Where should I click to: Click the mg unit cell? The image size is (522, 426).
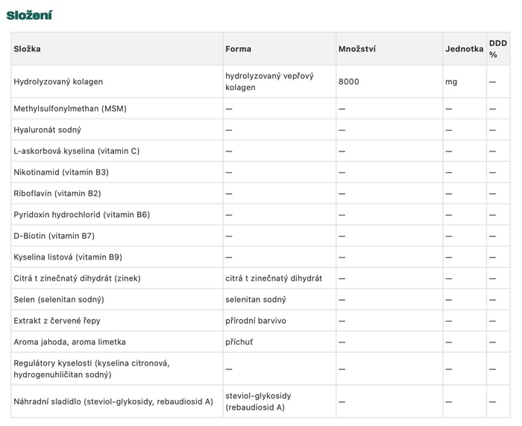point(451,82)
